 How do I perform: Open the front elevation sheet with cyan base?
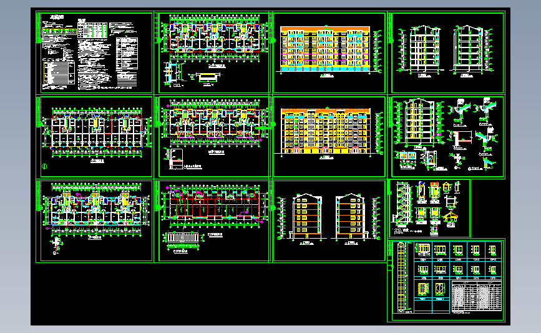(328, 53)
